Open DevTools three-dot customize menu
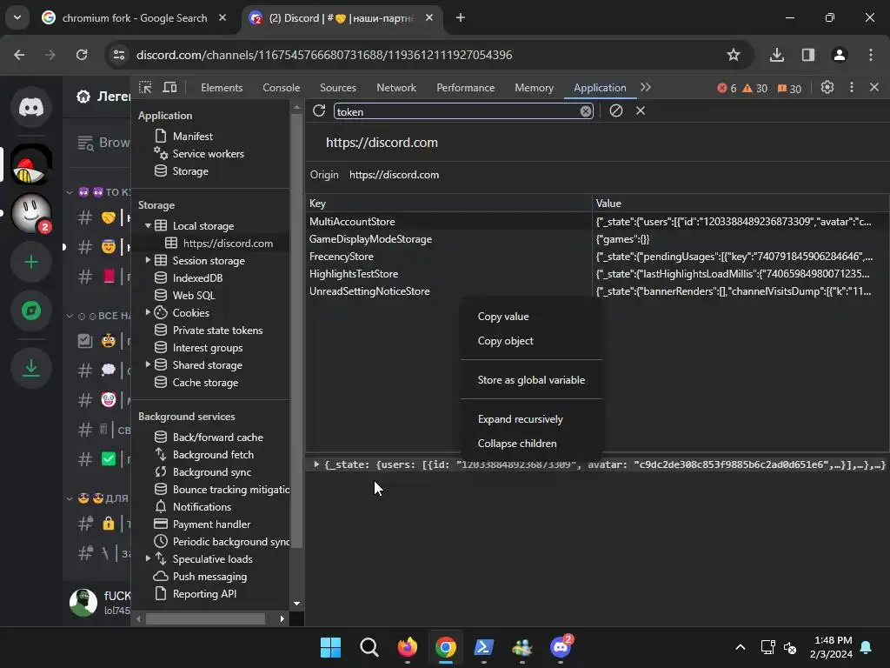 pos(852,88)
